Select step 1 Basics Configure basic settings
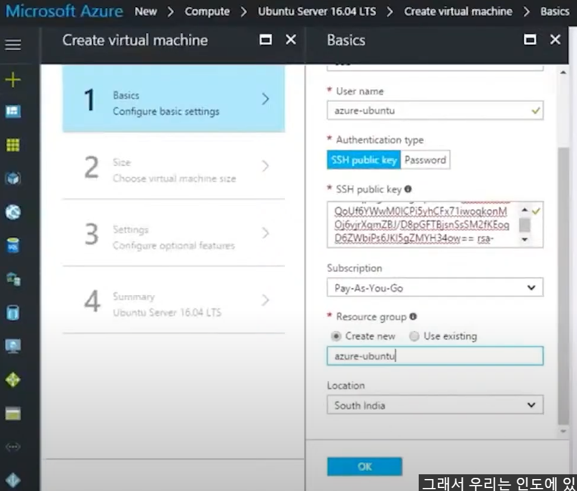Screen dimensions: 577x491 (x=173, y=99)
